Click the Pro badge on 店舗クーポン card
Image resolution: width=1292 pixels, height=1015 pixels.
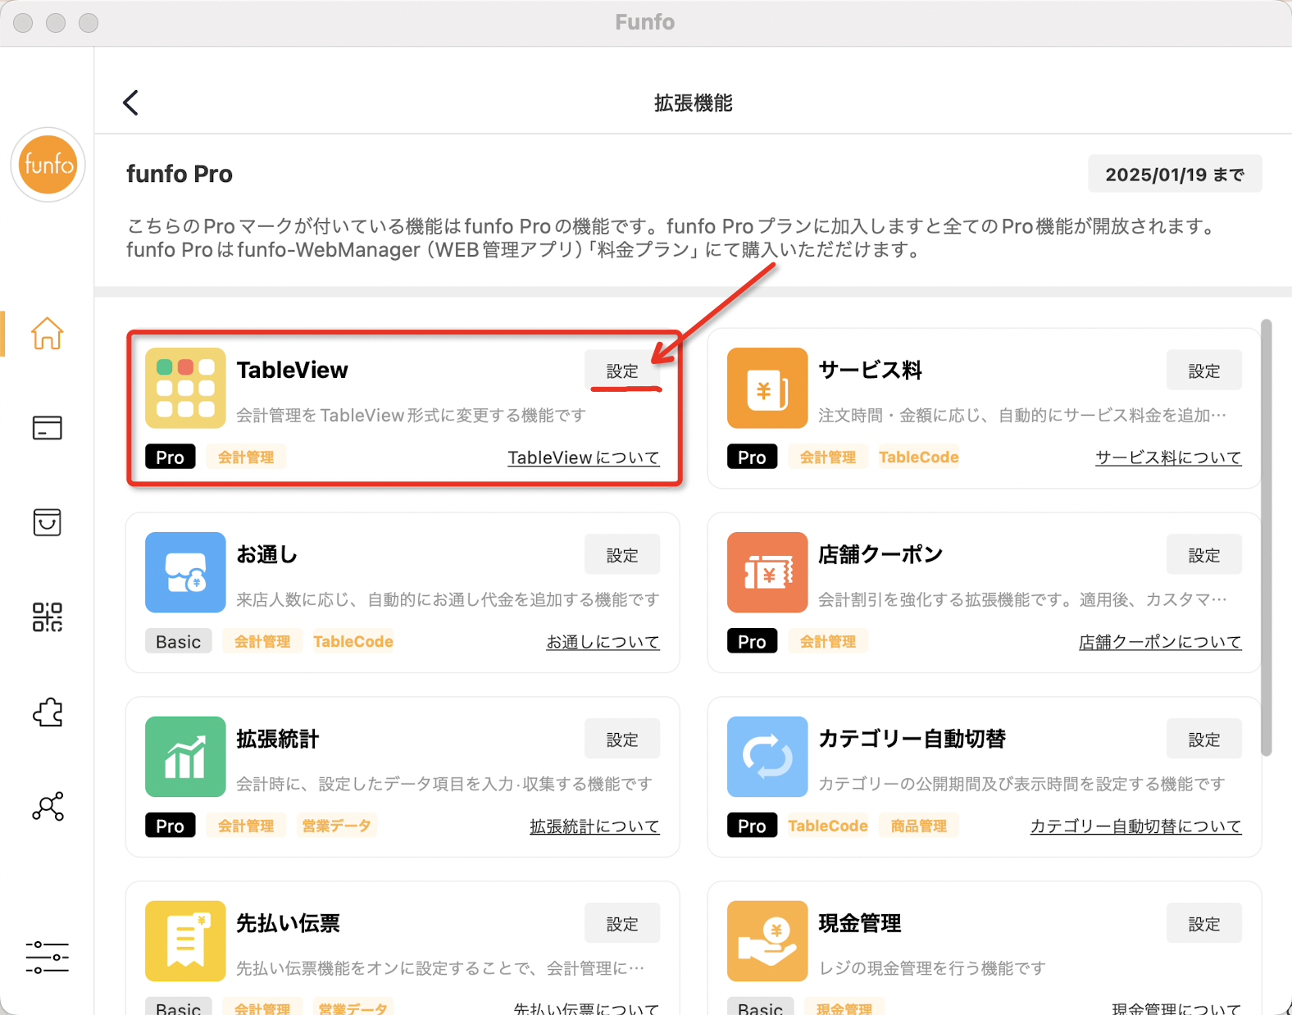(x=753, y=641)
